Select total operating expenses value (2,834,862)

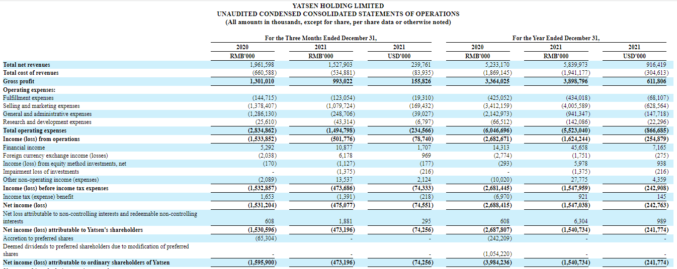pos(262,130)
